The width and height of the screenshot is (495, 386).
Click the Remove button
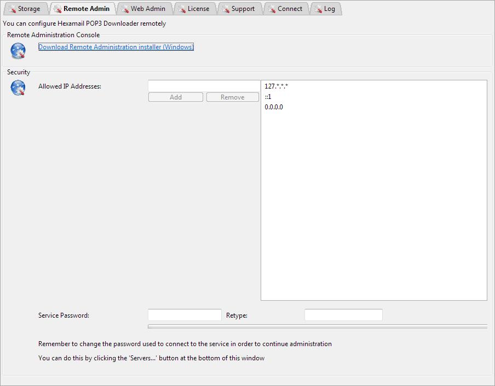coord(232,97)
